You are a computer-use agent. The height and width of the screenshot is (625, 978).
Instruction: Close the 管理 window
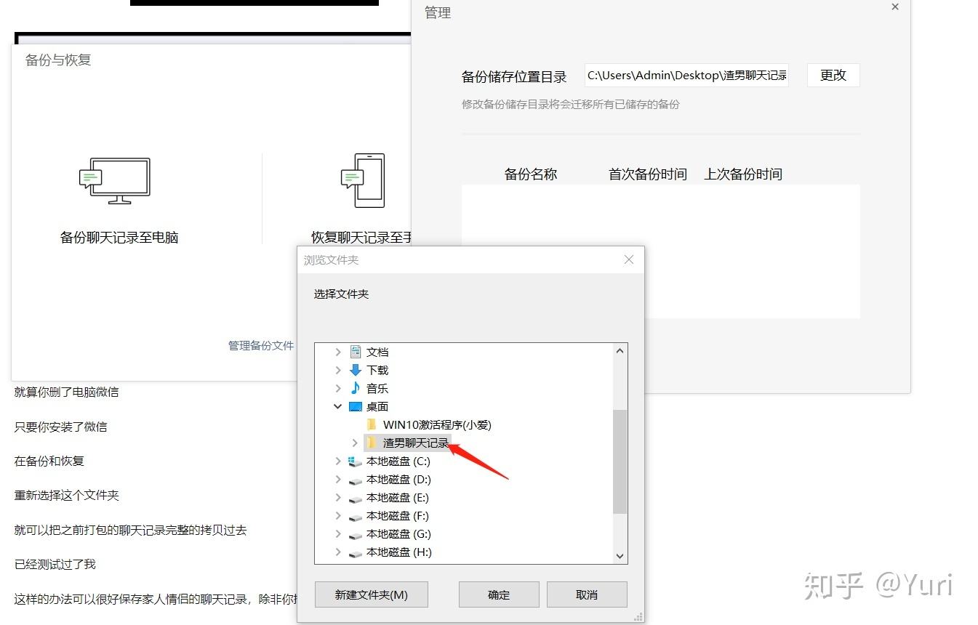point(895,7)
